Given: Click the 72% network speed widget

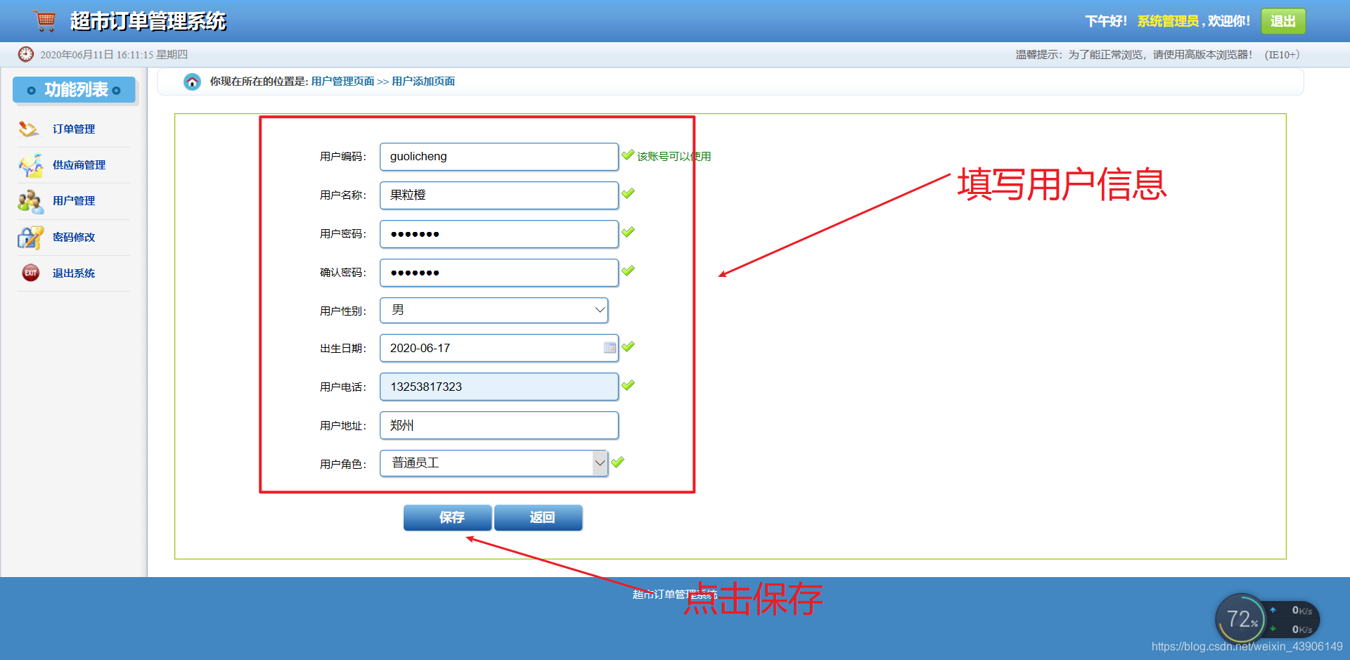Looking at the screenshot, I should (1267, 619).
